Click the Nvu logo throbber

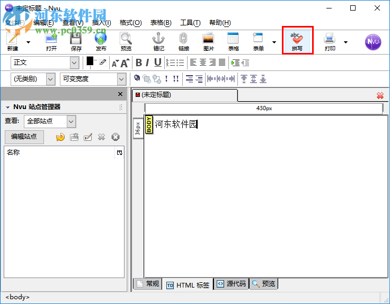pos(373,42)
